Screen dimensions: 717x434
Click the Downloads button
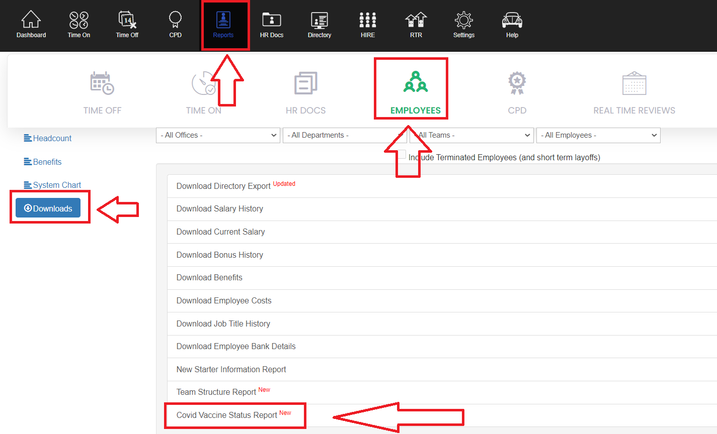click(x=48, y=208)
